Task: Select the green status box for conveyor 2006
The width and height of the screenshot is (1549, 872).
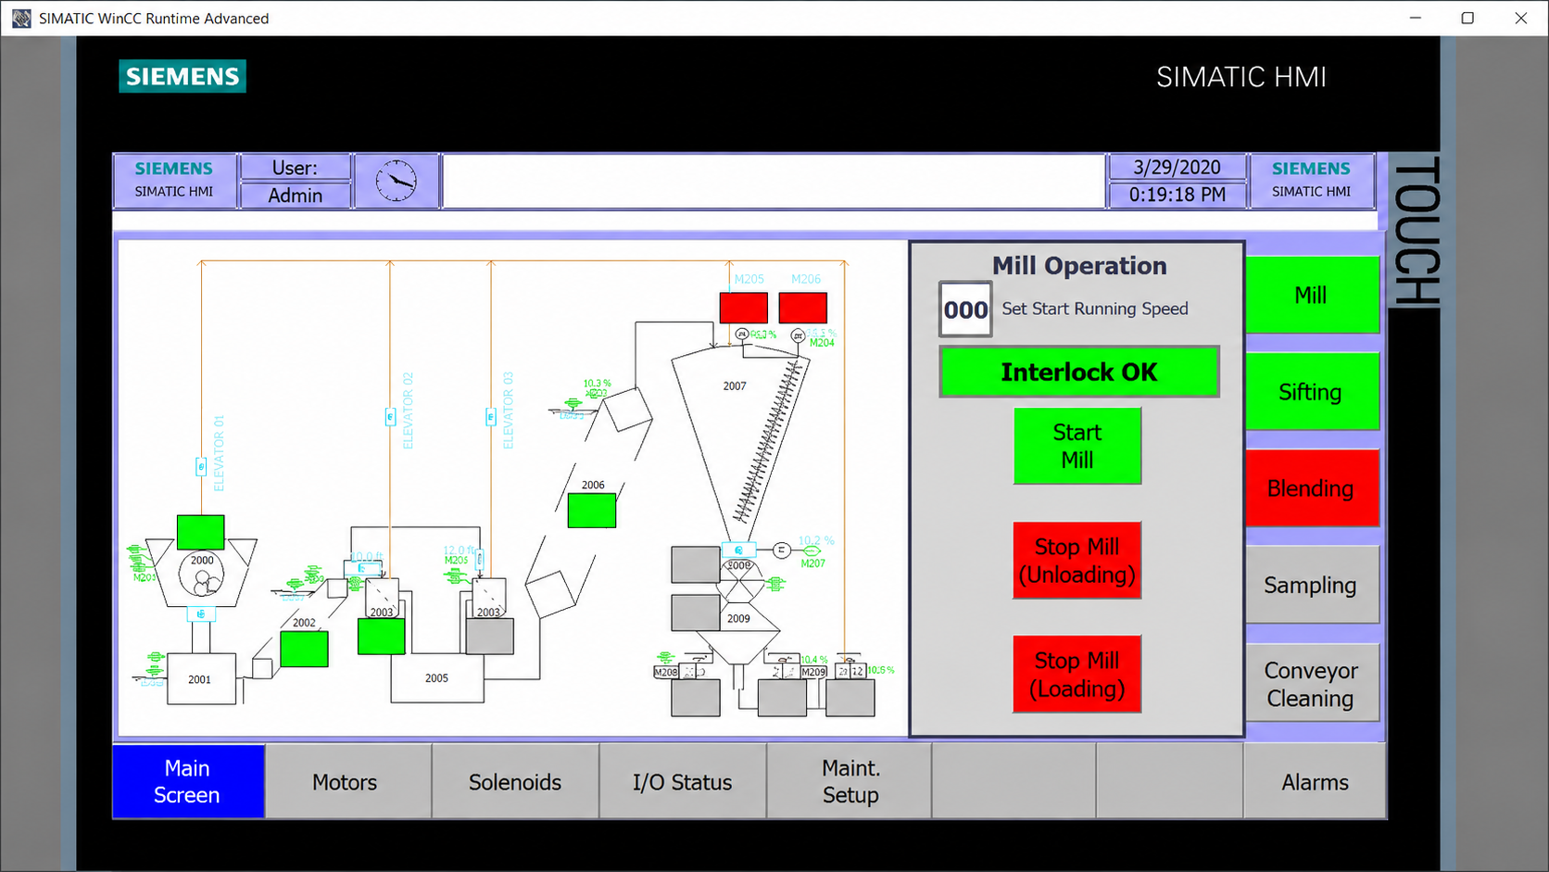Action: tap(591, 511)
